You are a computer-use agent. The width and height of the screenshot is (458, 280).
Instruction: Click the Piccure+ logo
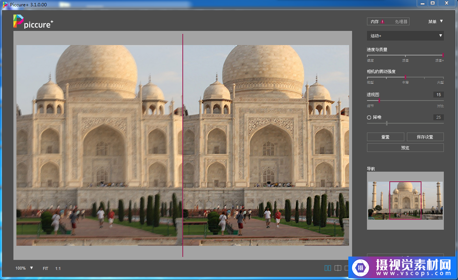click(x=33, y=22)
